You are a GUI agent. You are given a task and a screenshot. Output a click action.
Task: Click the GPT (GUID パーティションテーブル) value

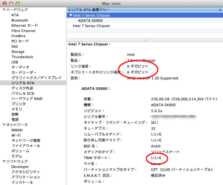click(182, 170)
